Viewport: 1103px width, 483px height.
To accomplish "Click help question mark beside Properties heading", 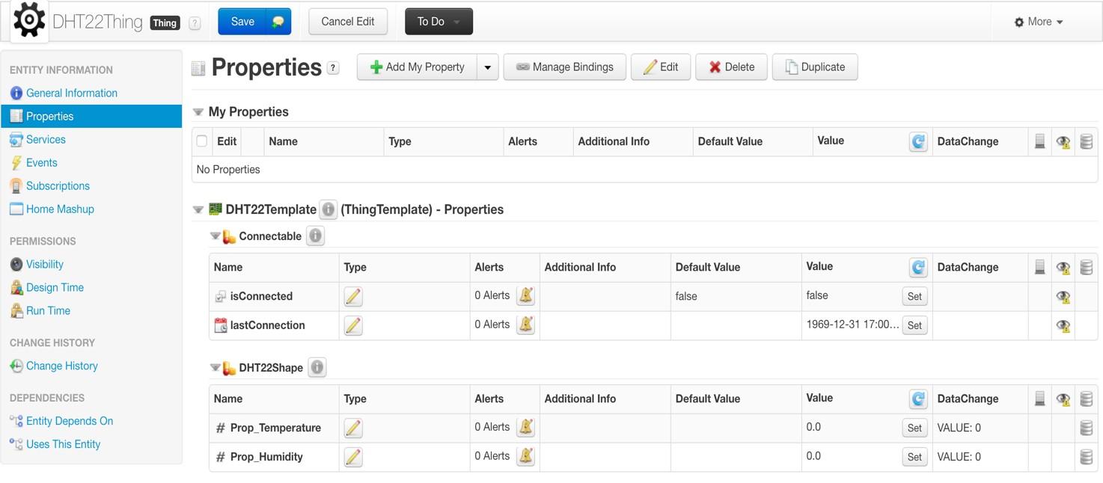I will pyautogui.click(x=334, y=67).
